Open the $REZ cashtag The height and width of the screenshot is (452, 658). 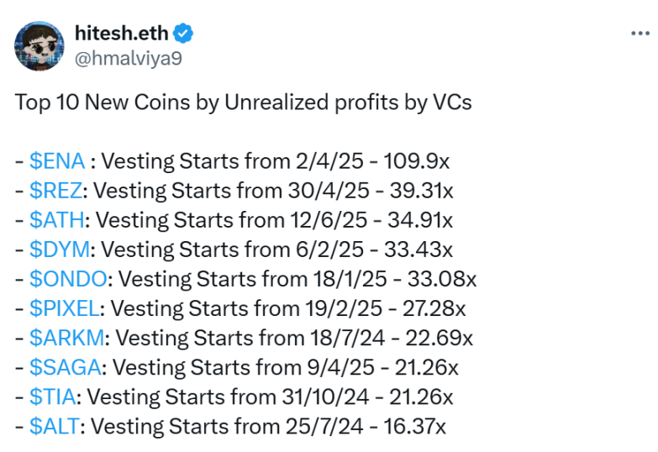(x=56, y=191)
